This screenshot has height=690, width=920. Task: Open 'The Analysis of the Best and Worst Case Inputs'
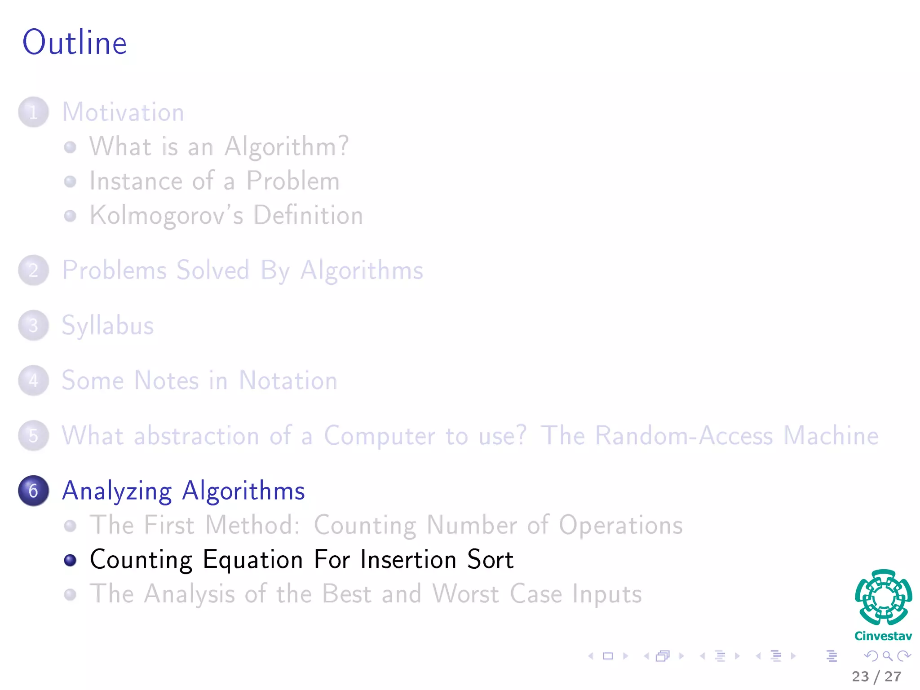click(x=366, y=594)
